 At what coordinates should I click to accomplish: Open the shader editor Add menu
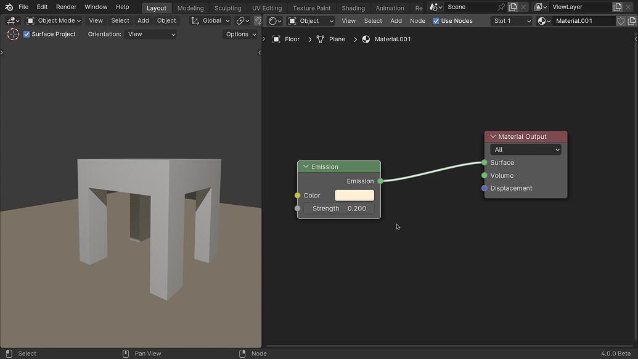pos(396,21)
